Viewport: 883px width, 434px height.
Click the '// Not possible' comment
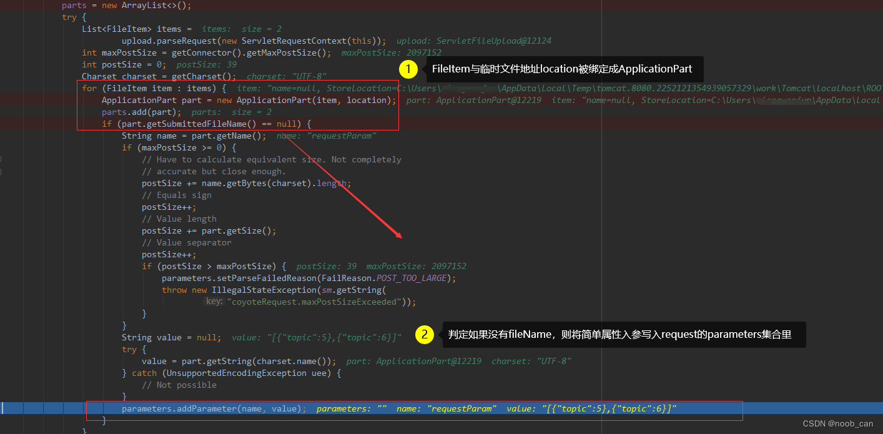click(179, 385)
